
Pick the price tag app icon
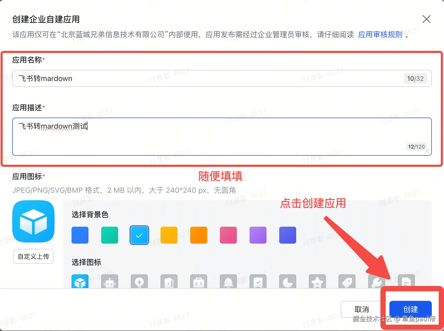[x=347, y=281]
